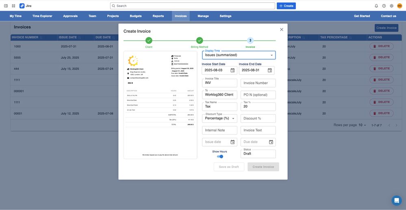This screenshot has width=406, height=210.
Task: Delete invoice 5555
Action: [381, 57]
